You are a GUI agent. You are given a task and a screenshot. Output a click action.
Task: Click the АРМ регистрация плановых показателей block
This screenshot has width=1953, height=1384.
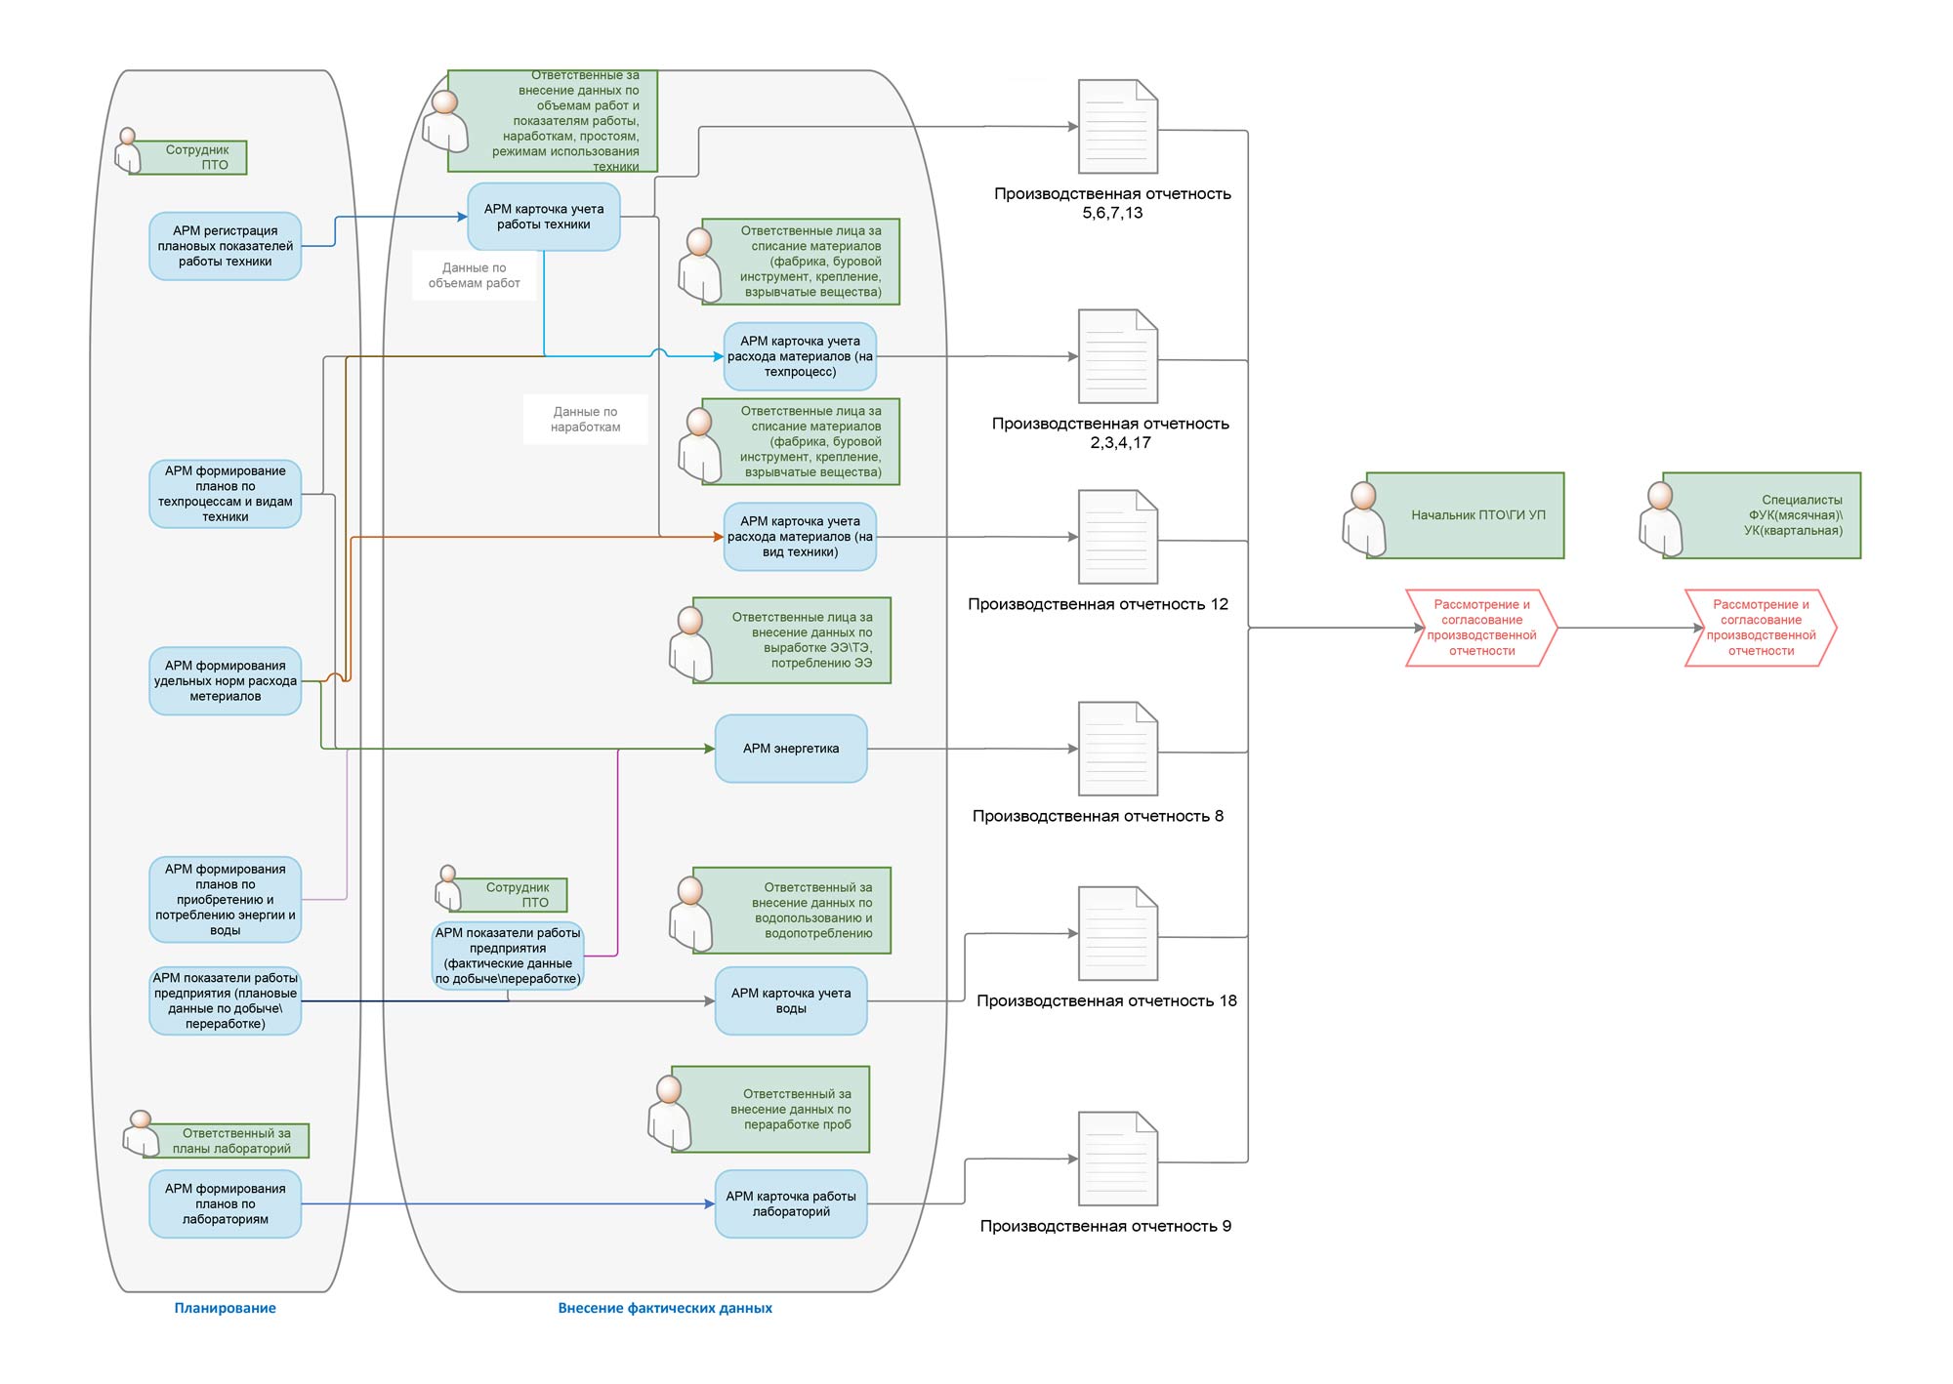pyautogui.click(x=225, y=246)
